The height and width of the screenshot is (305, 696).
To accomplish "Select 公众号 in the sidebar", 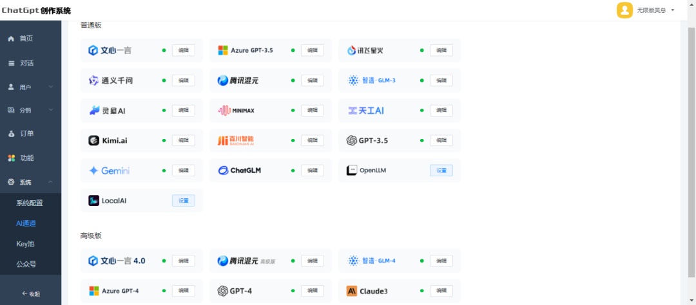I will click(26, 264).
